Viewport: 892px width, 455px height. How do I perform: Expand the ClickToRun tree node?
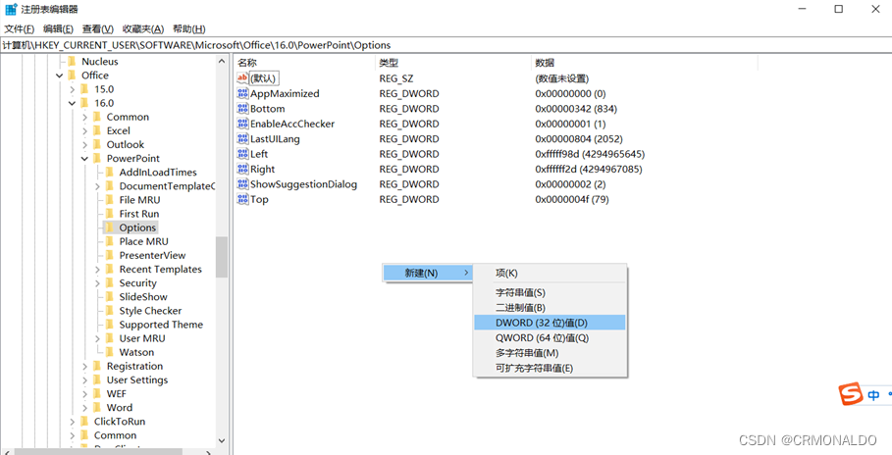tap(72, 422)
